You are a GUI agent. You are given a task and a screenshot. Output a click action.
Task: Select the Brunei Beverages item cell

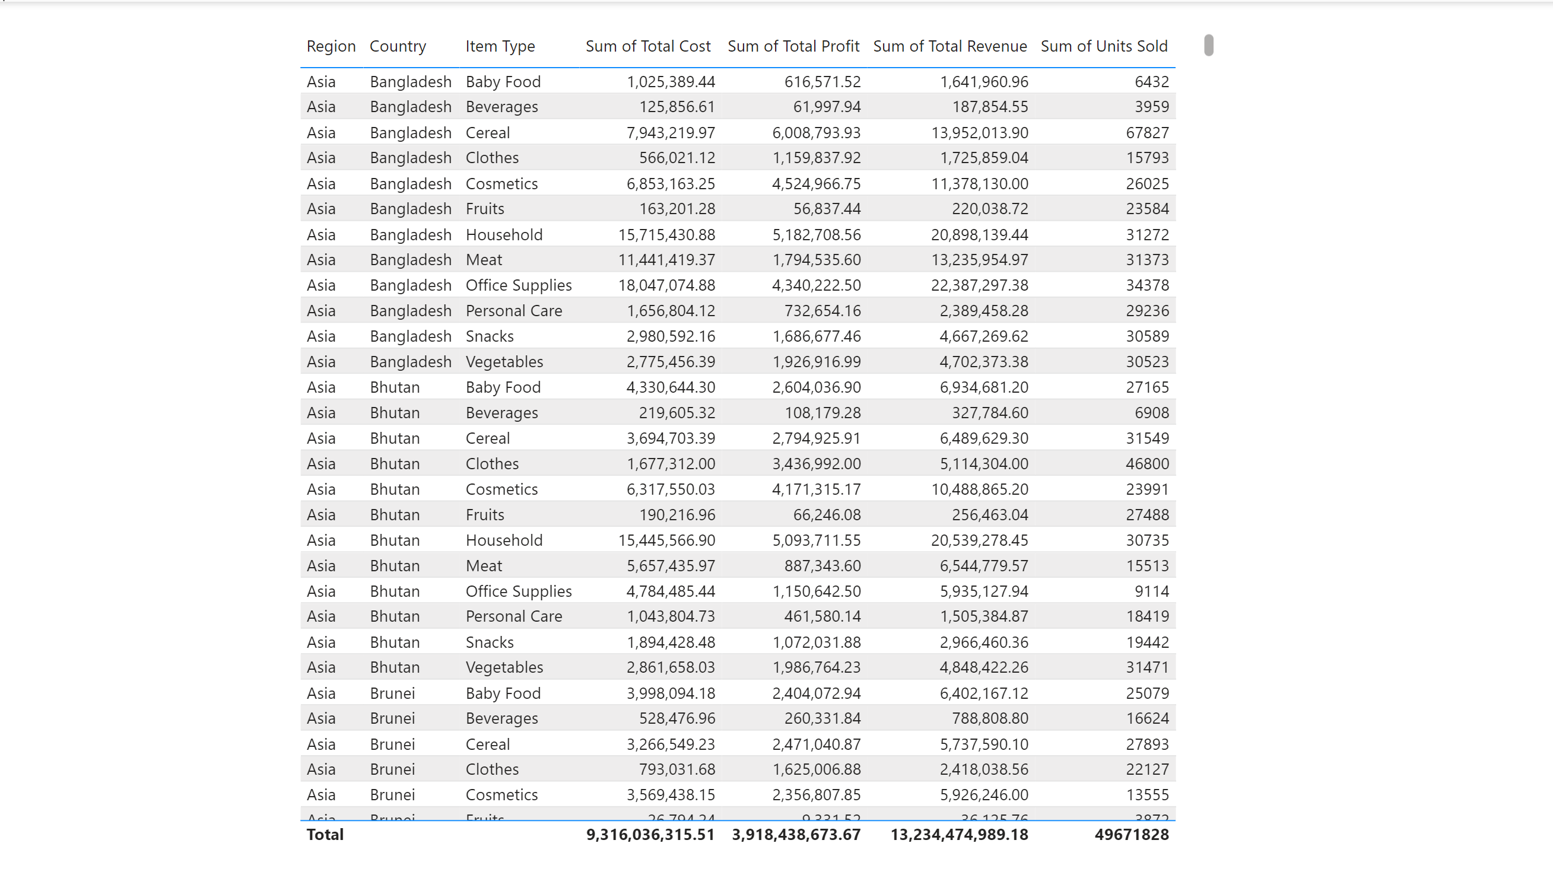[x=501, y=718]
